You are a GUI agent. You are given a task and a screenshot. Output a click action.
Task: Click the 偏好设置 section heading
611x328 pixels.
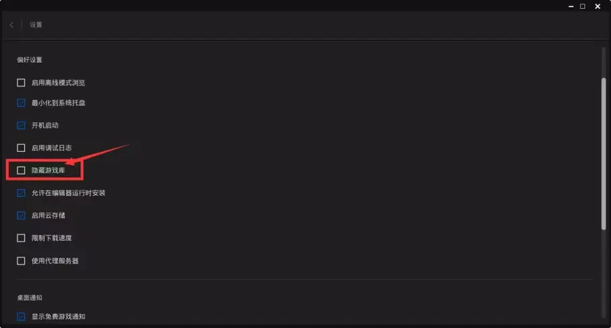click(x=30, y=59)
